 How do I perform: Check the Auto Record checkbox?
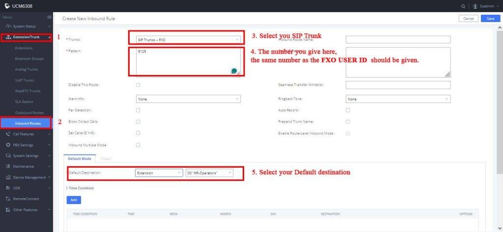[348, 110]
